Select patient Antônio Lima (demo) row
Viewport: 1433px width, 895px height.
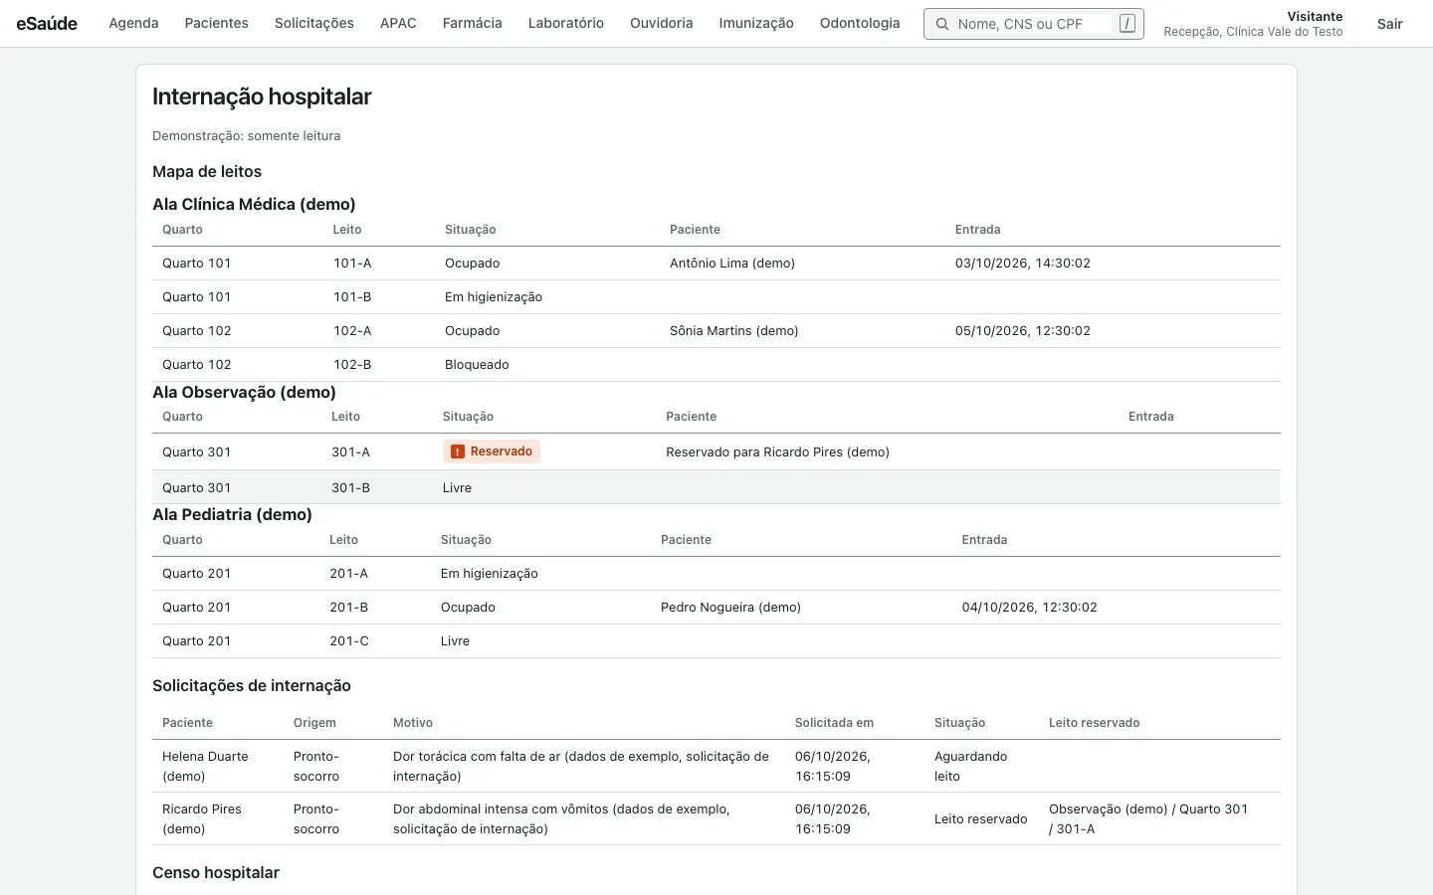click(716, 264)
